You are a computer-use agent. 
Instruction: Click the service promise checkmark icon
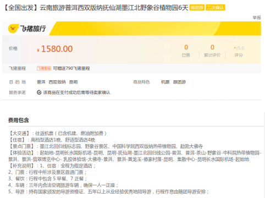39,92
